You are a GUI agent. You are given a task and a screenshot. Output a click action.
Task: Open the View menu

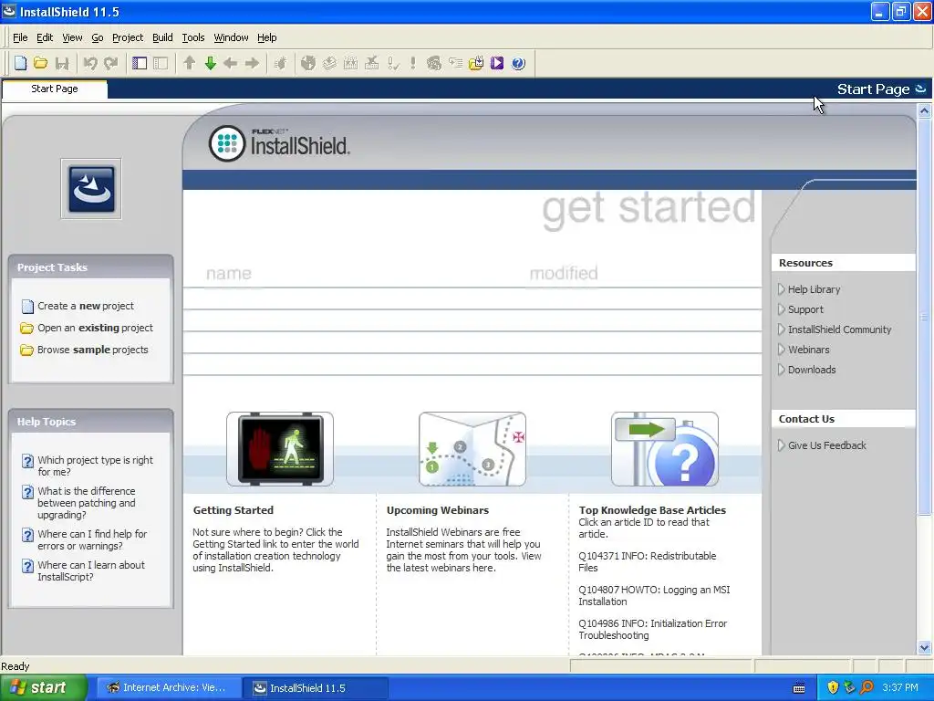(72, 37)
